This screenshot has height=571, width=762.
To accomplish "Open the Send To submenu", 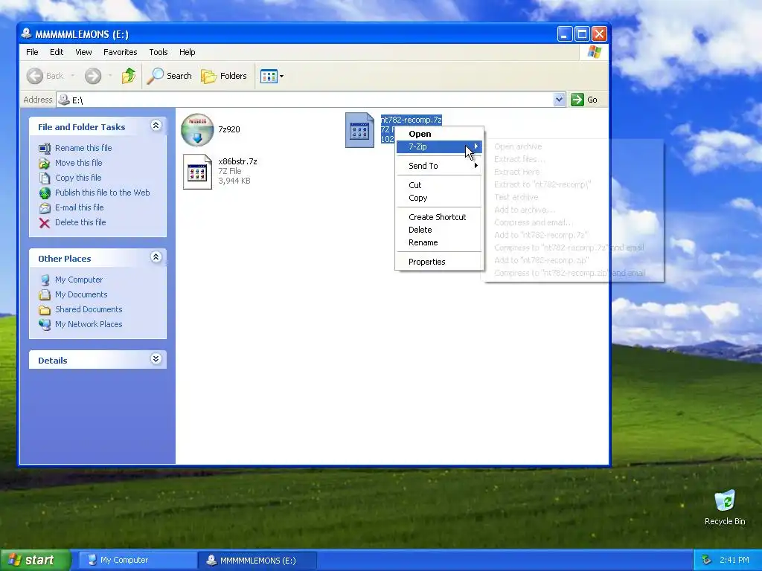I will pyautogui.click(x=439, y=166).
